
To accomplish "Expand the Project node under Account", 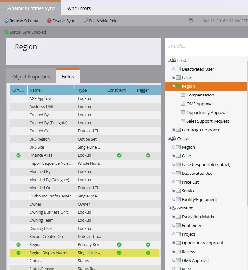I will click(x=174, y=234).
